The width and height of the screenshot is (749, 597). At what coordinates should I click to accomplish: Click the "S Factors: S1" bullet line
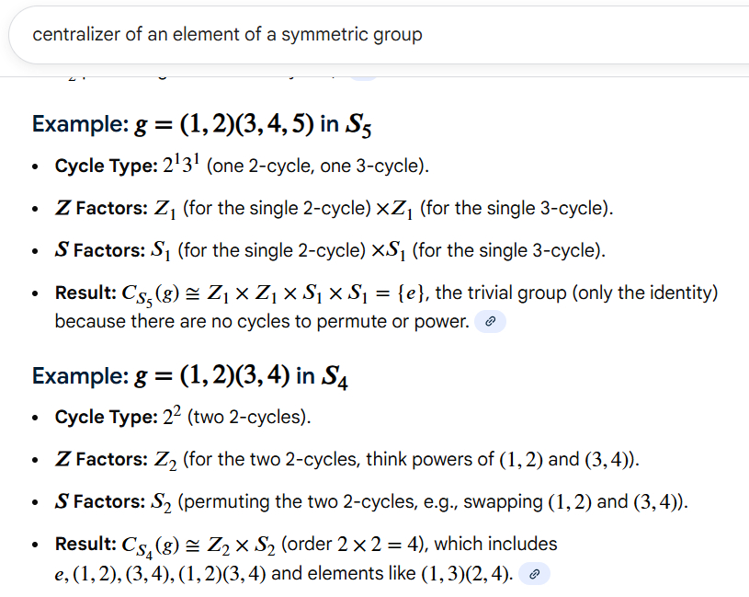pyautogui.click(x=329, y=249)
